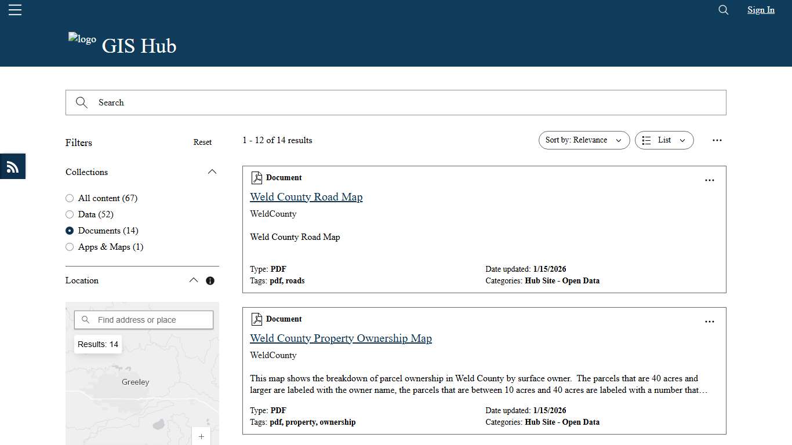This screenshot has height=445, width=792.
Task: Zoom in on the location map
Action: pos(201,436)
